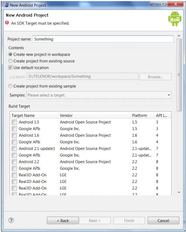The image size is (186, 232).
Task: Check the Android 2.1-update1 build target
Action: pos(14,148)
